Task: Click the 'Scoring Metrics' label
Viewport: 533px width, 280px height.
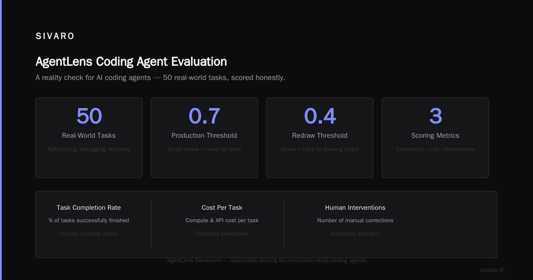Action: [435, 136]
